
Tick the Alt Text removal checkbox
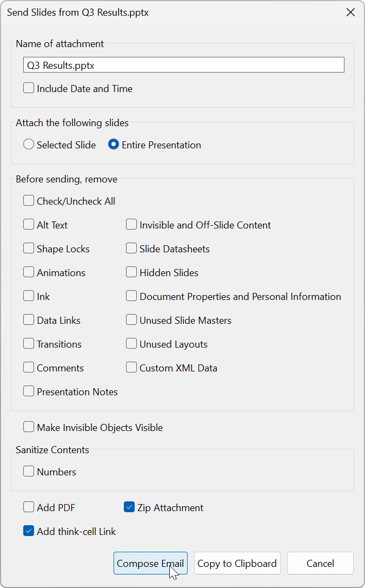(x=29, y=225)
